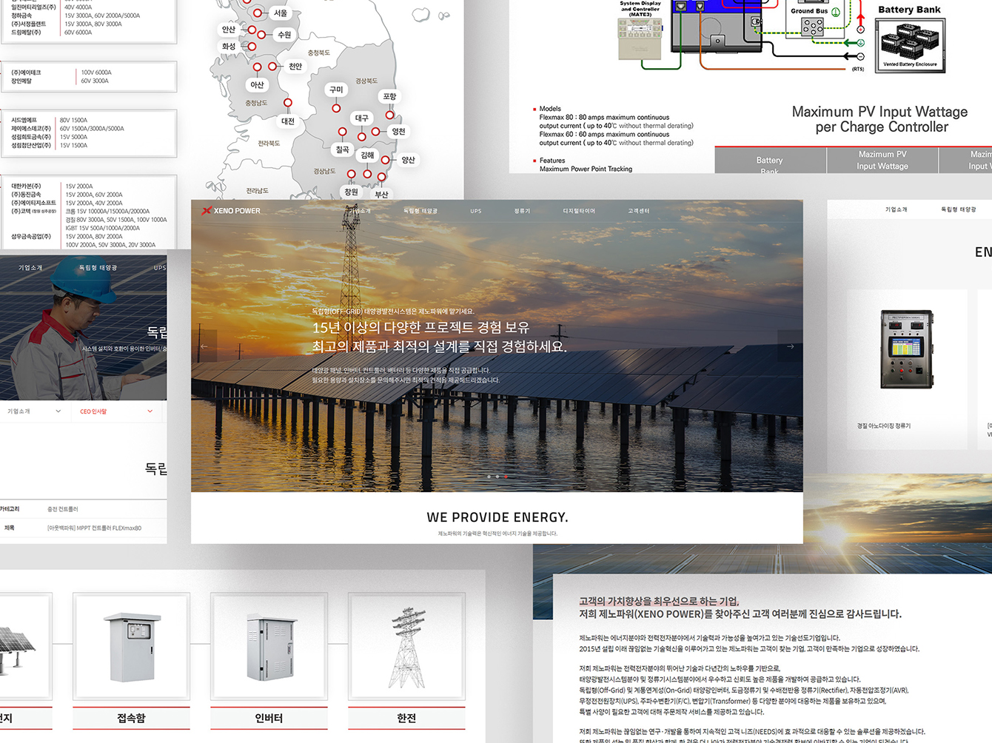Click the 양산 location marker
992x743 pixels.
point(385,160)
